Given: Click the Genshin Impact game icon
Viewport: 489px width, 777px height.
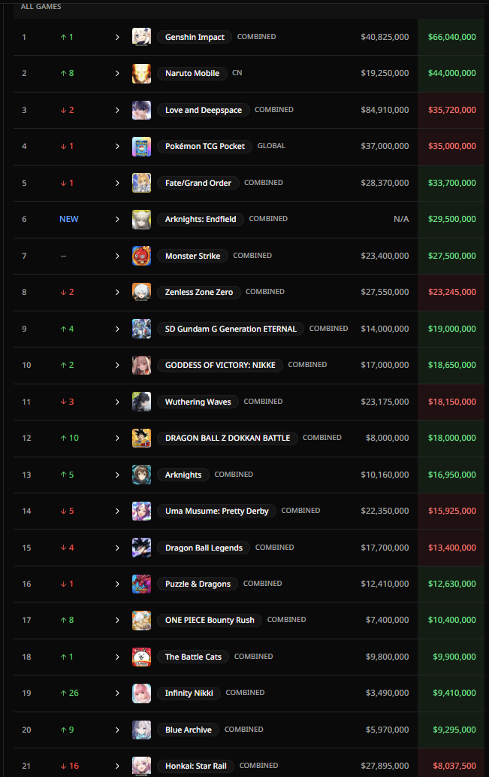Looking at the screenshot, I should pos(141,37).
